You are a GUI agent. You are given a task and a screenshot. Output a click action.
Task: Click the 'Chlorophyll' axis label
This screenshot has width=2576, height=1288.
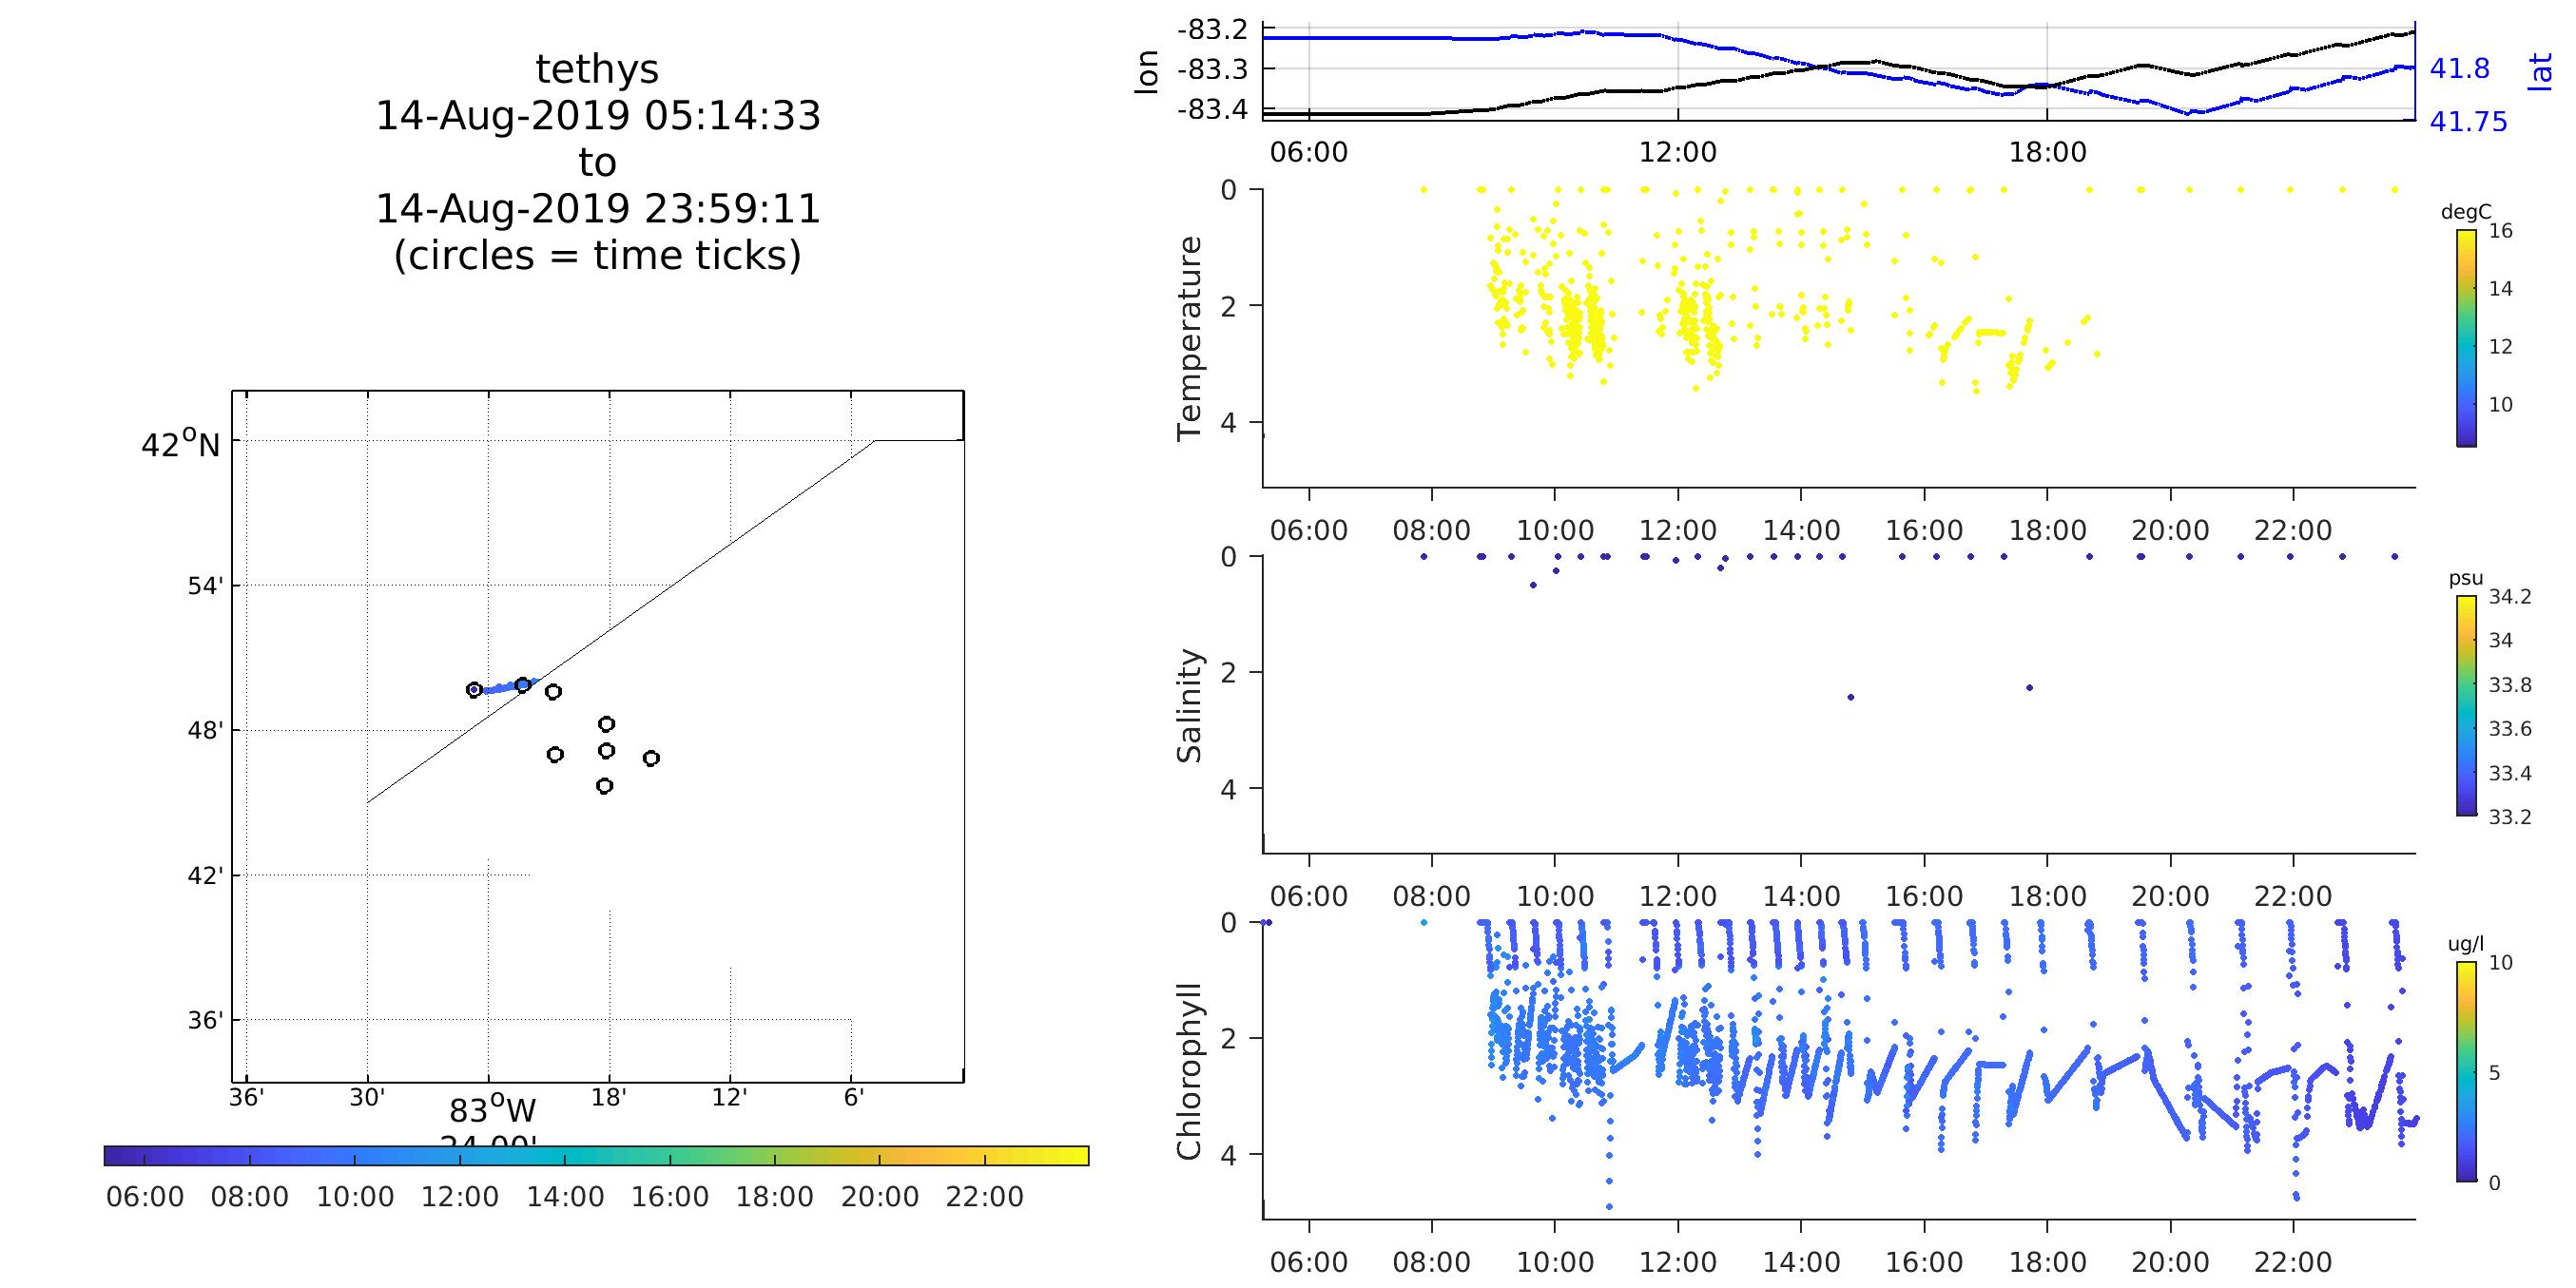(1189, 1072)
